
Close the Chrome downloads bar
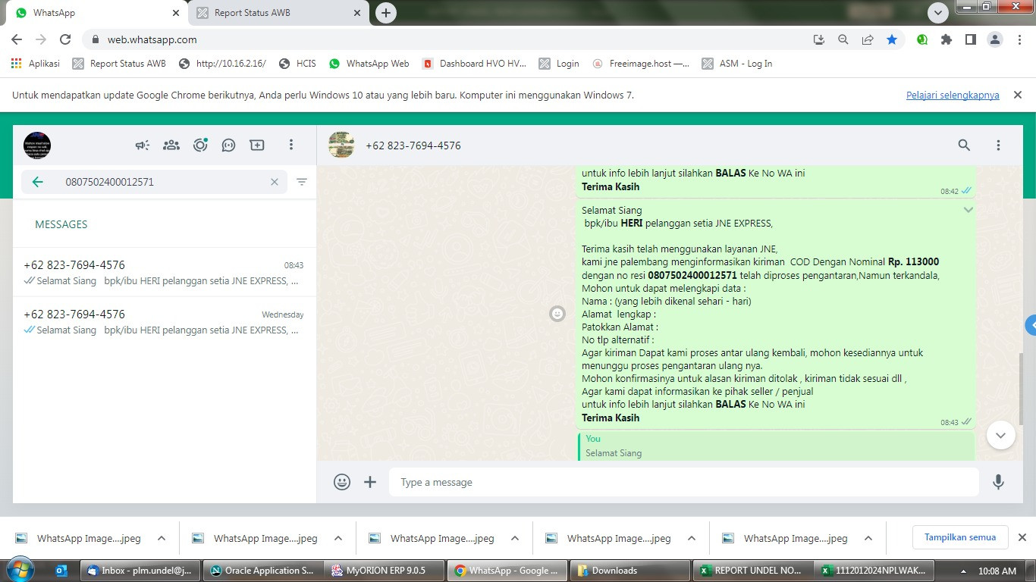coord(1022,537)
